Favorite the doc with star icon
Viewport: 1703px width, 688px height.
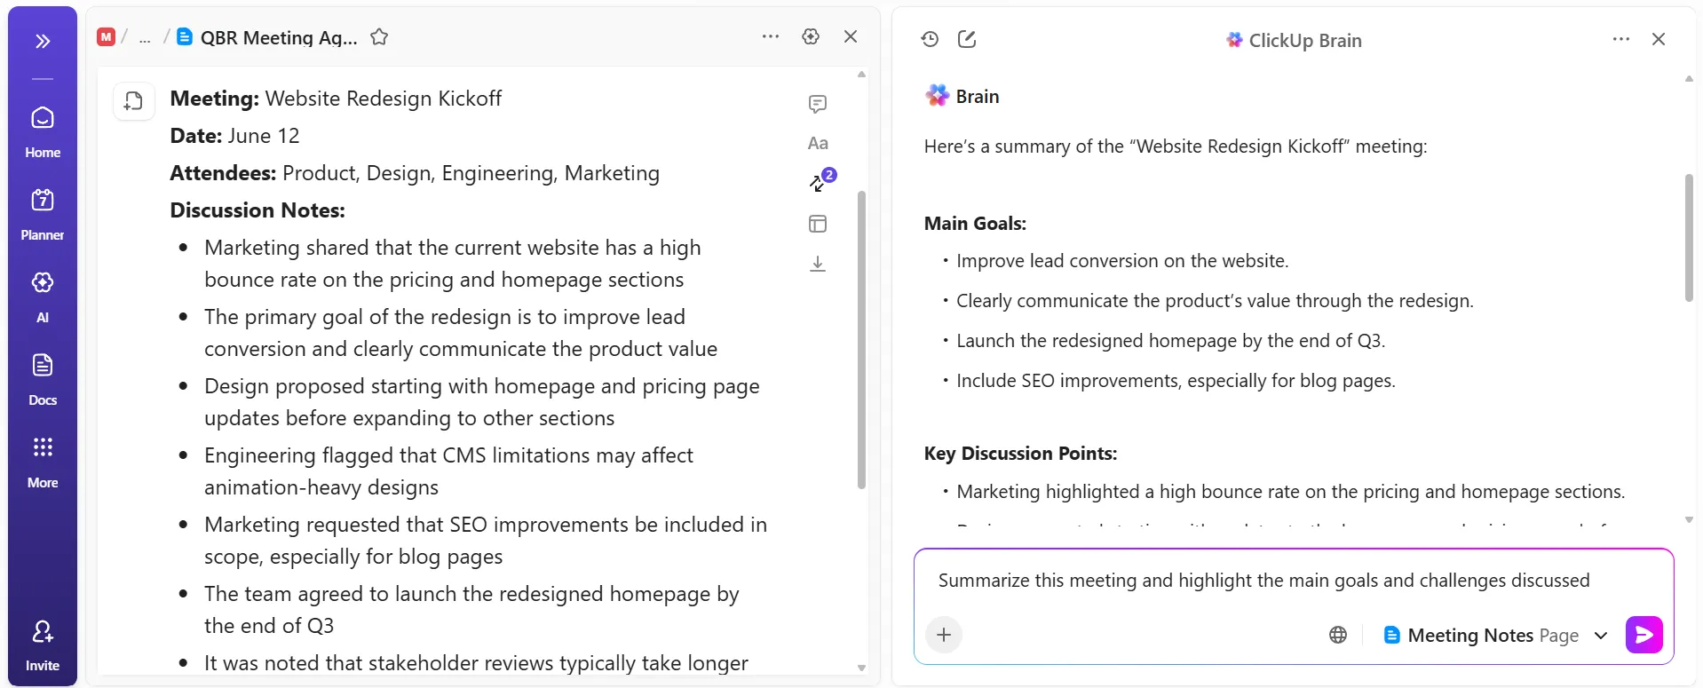click(379, 37)
